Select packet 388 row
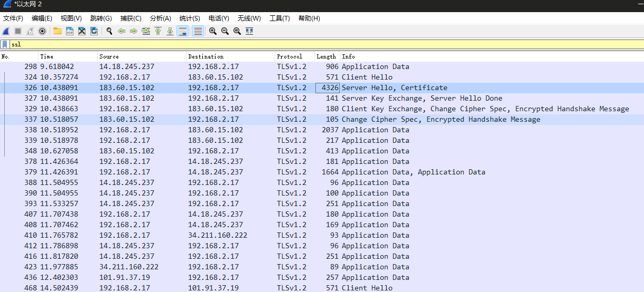Viewport: 644px width, 292px height. [322, 182]
